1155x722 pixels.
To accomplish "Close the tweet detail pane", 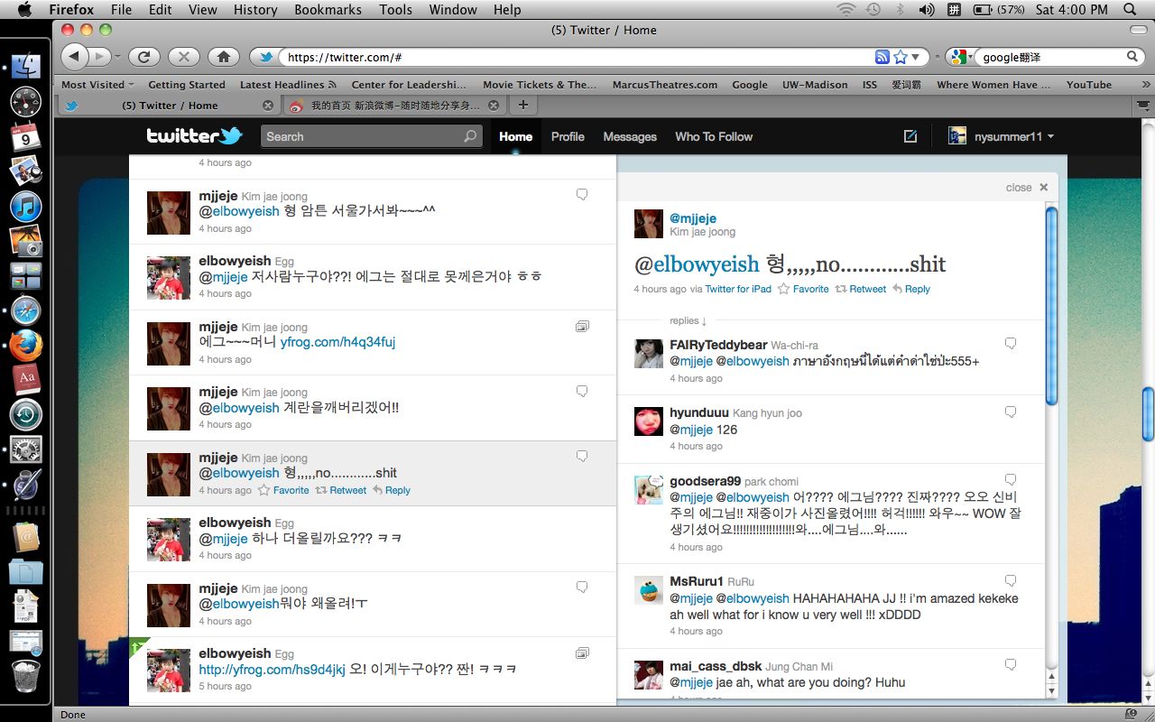I will [x=1027, y=188].
